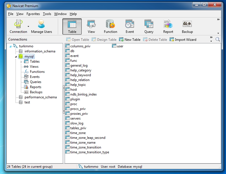
Task: Open Manage Users
Action: point(41,26)
